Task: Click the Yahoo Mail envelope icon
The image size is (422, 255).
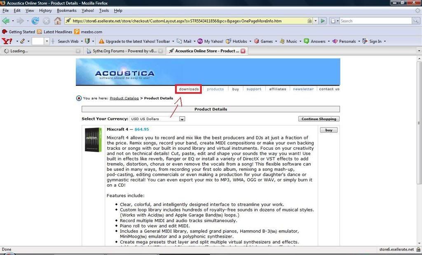Action: pos(179,41)
